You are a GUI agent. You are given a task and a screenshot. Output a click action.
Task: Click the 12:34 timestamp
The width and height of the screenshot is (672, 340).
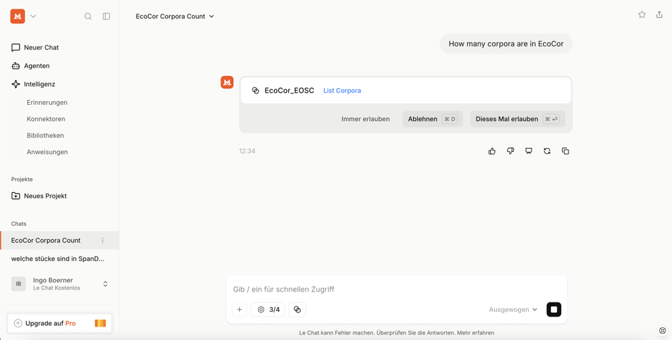coord(247,151)
